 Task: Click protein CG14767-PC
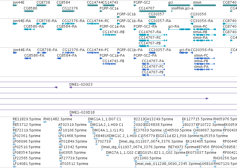(153, 67)
